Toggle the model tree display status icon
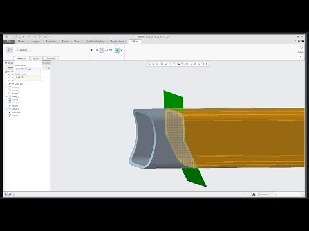Viewport: 309px width, 231px height. click(6, 194)
